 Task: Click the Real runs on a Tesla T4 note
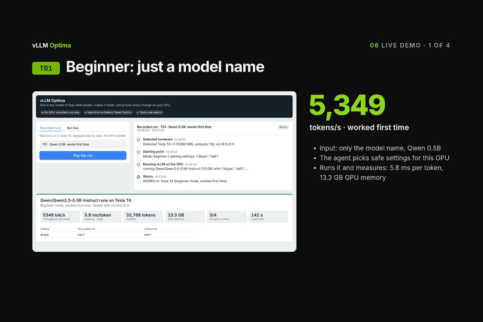click(x=83, y=136)
